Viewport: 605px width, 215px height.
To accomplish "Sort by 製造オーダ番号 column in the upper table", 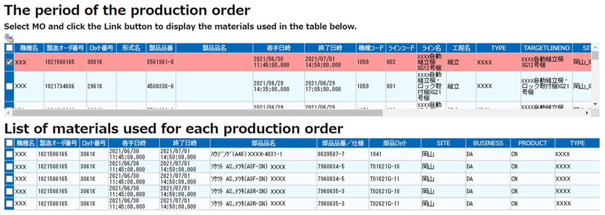I will (x=65, y=48).
